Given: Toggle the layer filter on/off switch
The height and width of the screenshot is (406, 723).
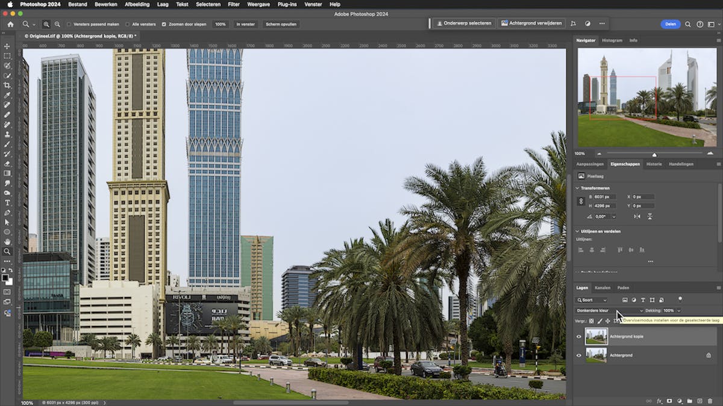Looking at the screenshot, I should tap(680, 298).
